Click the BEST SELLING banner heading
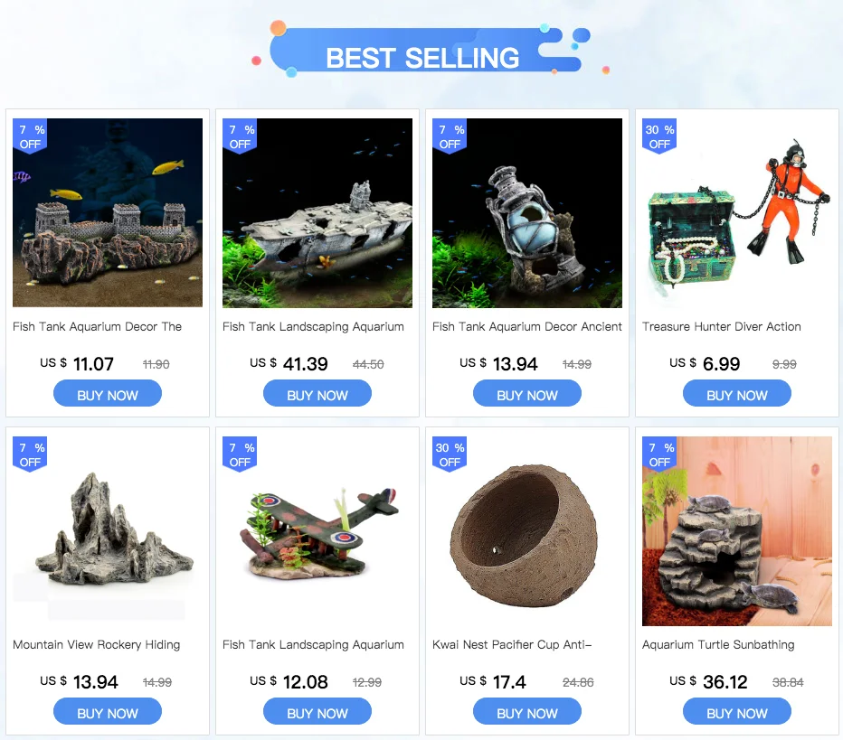 [422, 58]
